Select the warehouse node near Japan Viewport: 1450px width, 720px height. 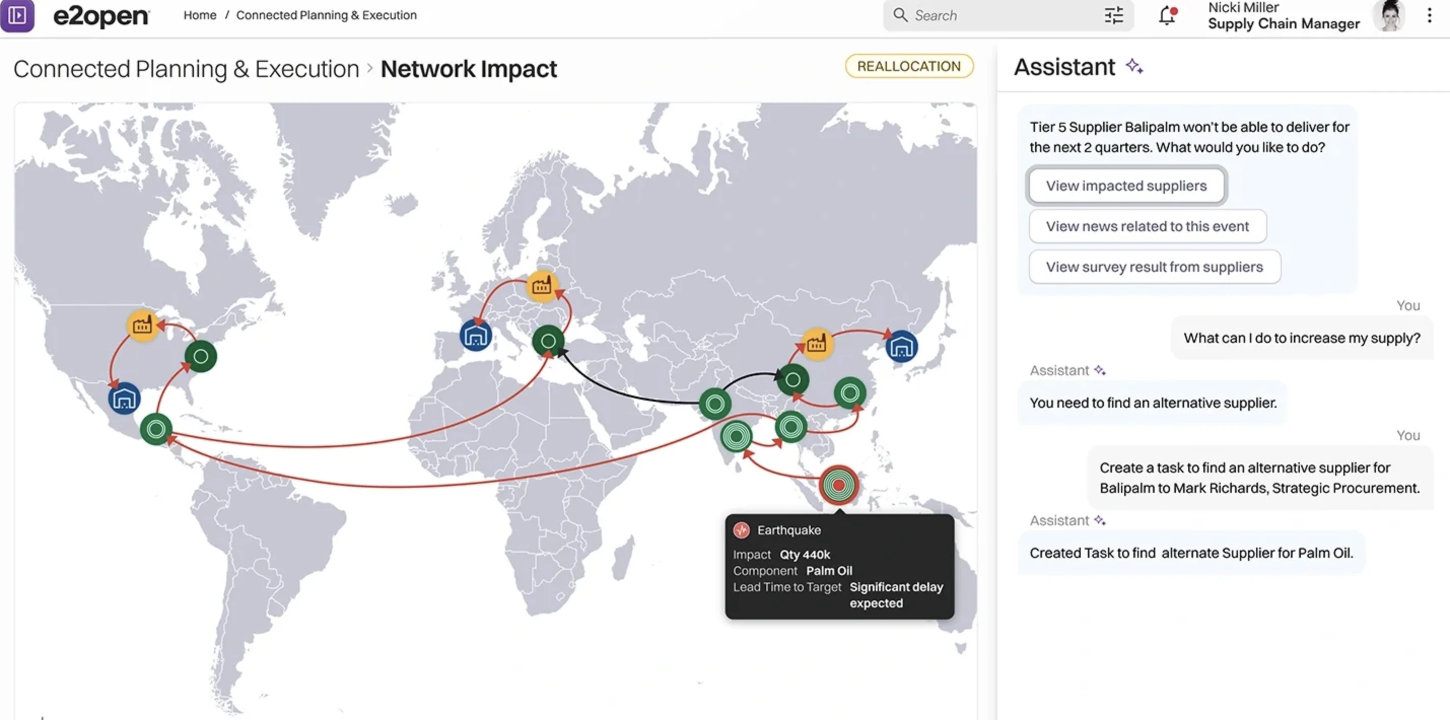pos(901,346)
